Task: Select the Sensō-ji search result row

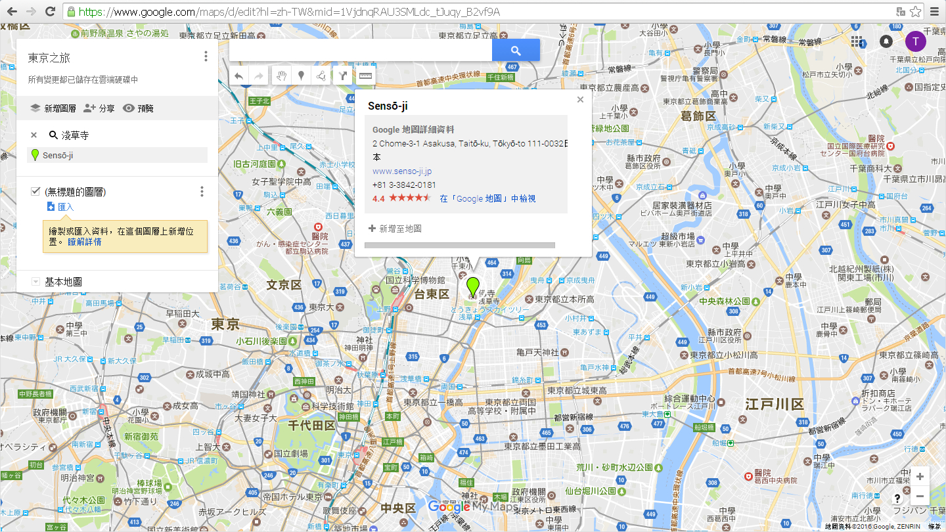Action: point(117,155)
